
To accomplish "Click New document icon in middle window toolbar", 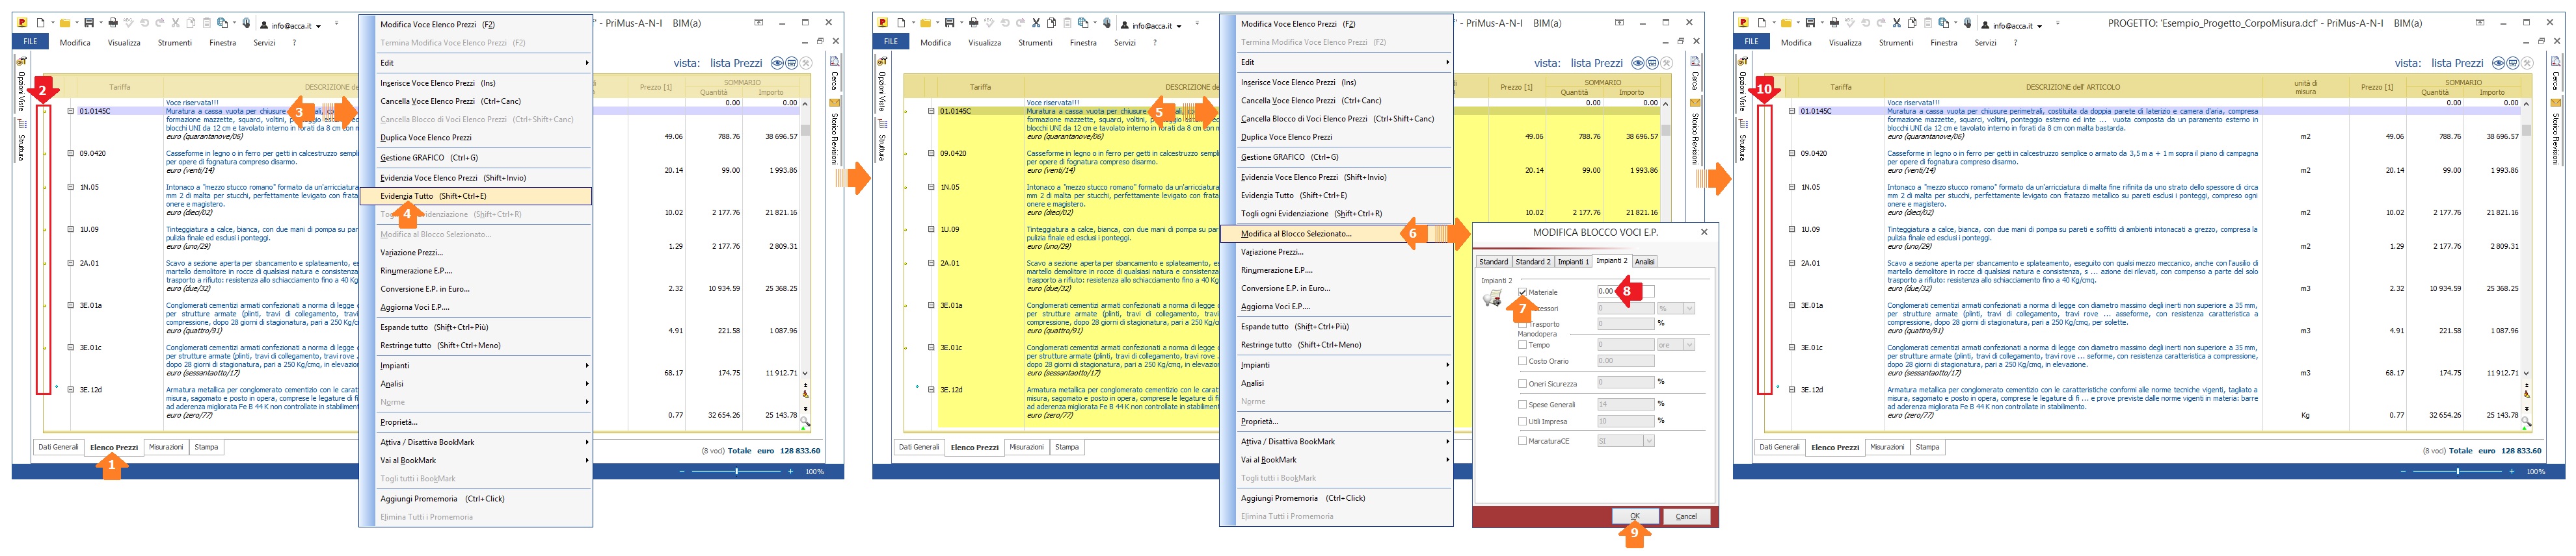I will (901, 23).
